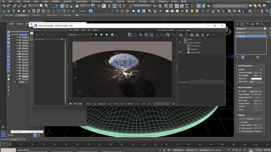The width and height of the screenshot is (271, 152).
Task: Click the Ground albedo color swatch
Action: click(256, 95)
